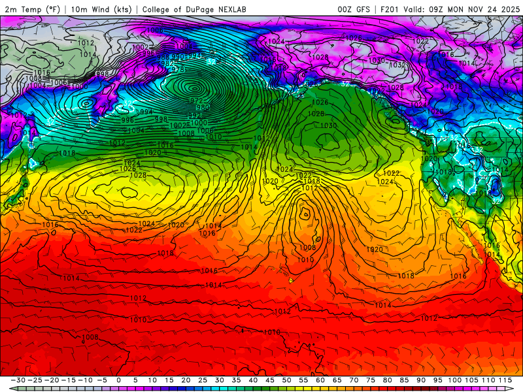Screen dimensions: 523x392
Task: Click the 988 isobar pressure label
Action: point(163,57)
